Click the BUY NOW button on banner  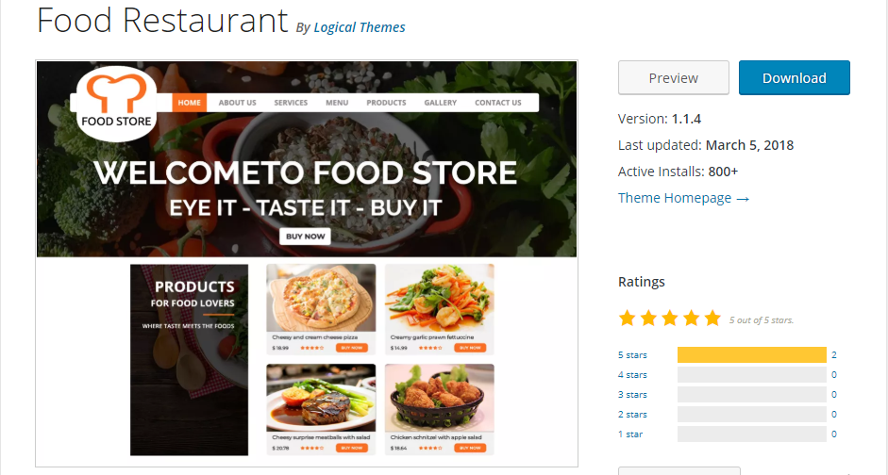[x=305, y=237]
